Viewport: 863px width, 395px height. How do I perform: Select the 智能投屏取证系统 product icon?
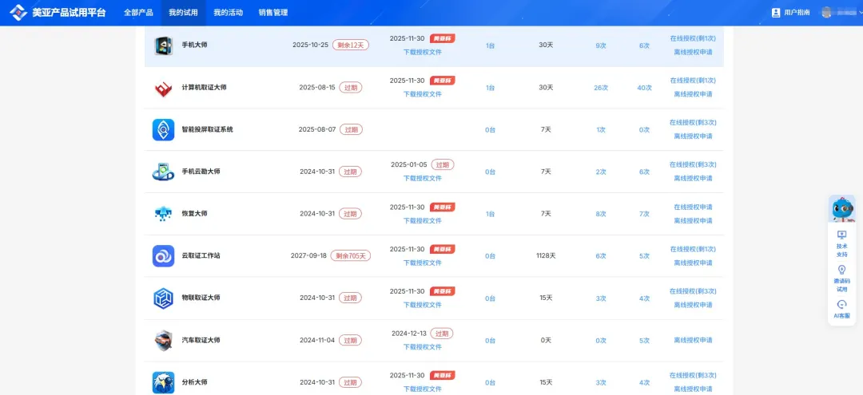click(163, 129)
